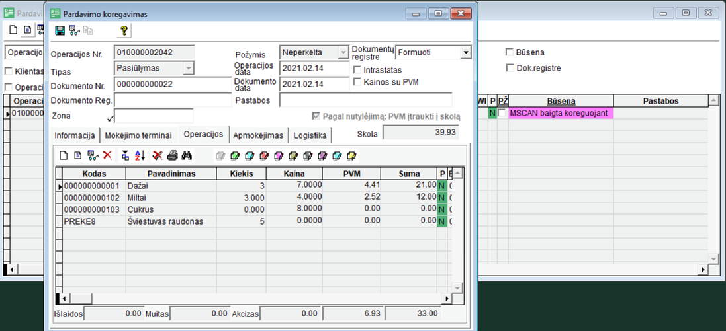Select the Operacijos tab
The width and height of the screenshot is (726, 331).
tap(204, 134)
